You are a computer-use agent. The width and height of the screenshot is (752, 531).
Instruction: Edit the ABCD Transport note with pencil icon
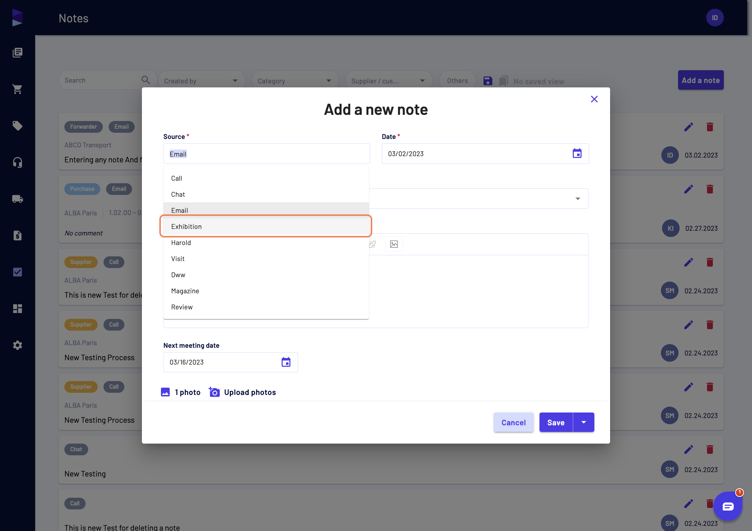coord(689,127)
